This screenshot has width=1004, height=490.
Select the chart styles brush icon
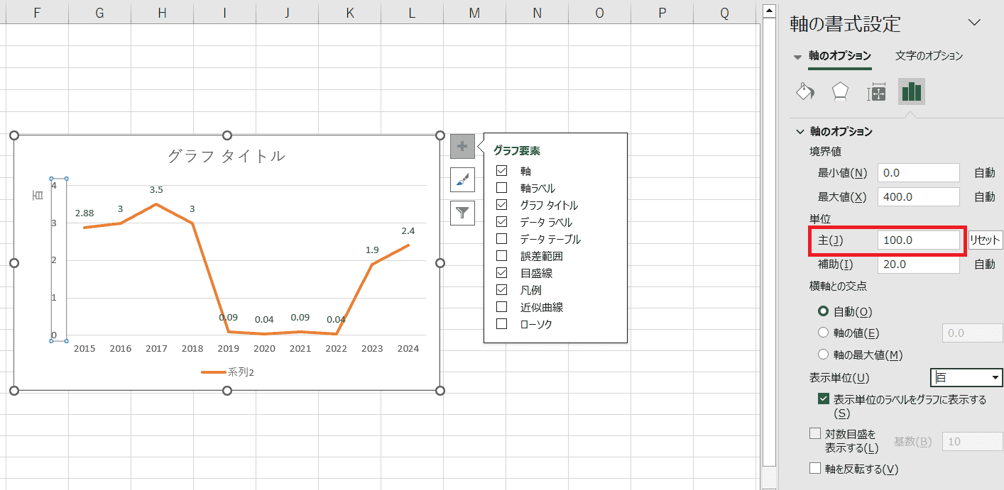point(462,179)
